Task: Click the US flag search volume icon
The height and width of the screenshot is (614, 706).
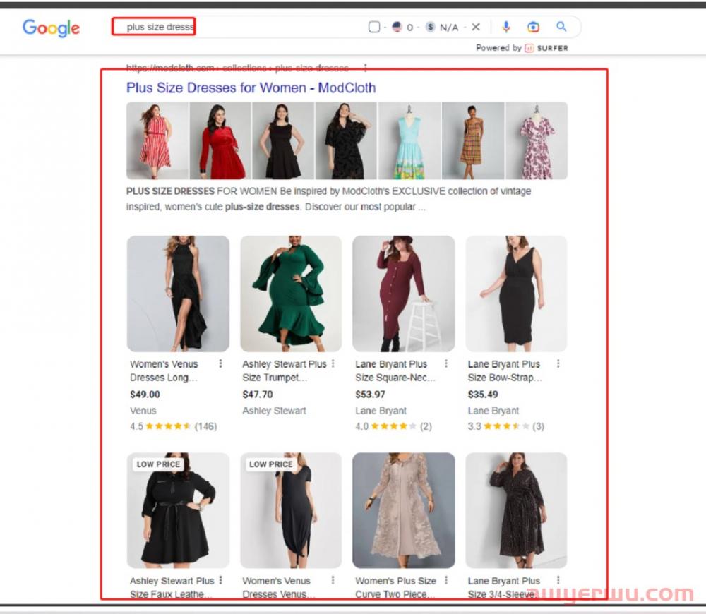Action: [x=397, y=27]
